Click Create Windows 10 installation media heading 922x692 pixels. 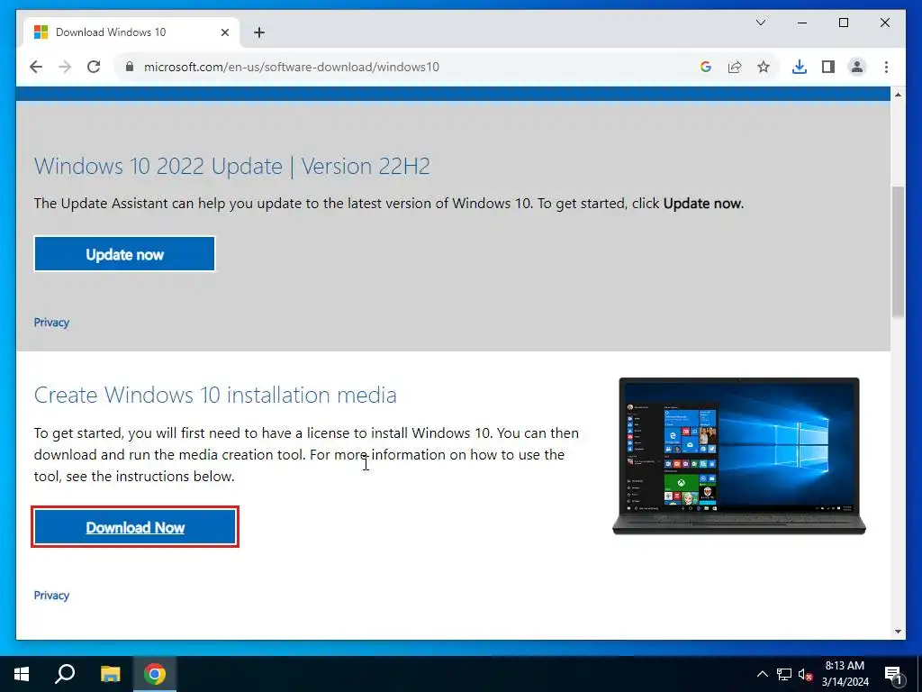(x=215, y=395)
